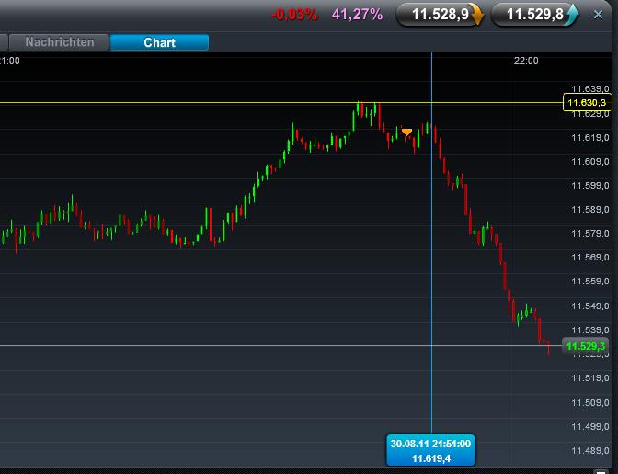
Task: Click the 11.549,0 price axis label
Action: click(590, 306)
